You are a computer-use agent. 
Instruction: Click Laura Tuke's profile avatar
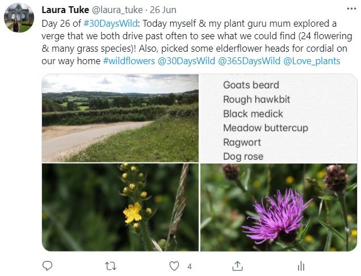pyautogui.click(x=19, y=18)
